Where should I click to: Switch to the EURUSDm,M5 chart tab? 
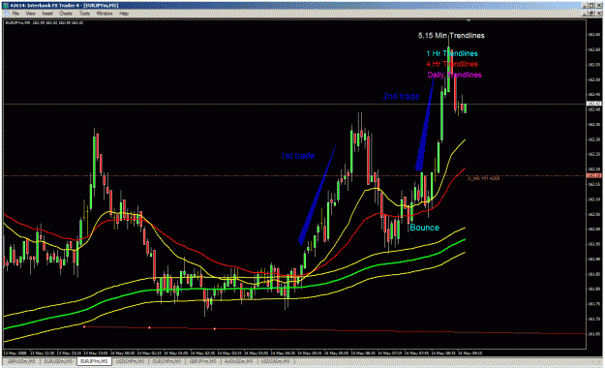point(58,361)
